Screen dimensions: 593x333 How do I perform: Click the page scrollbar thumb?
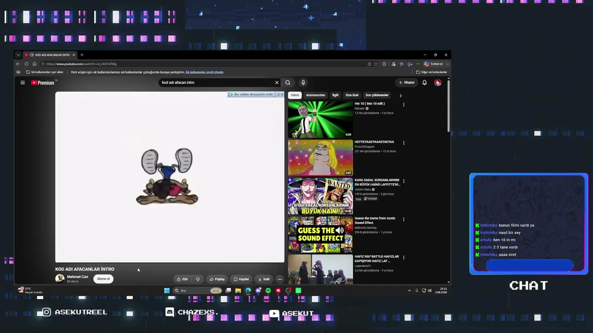click(x=448, y=106)
